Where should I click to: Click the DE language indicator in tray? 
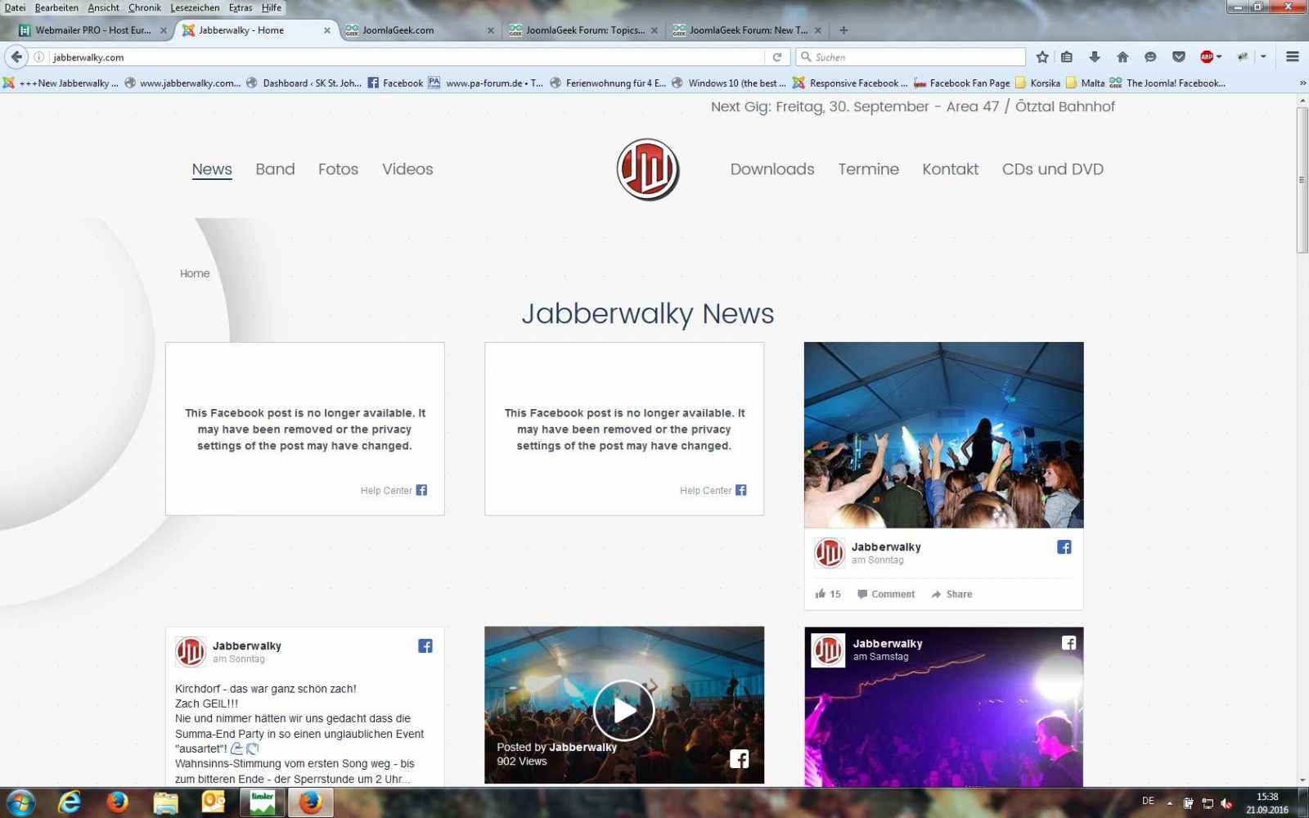point(1148,801)
